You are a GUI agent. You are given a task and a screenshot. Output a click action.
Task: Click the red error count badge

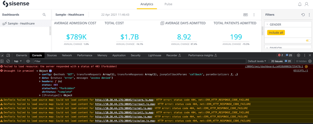(x=280, y=55)
